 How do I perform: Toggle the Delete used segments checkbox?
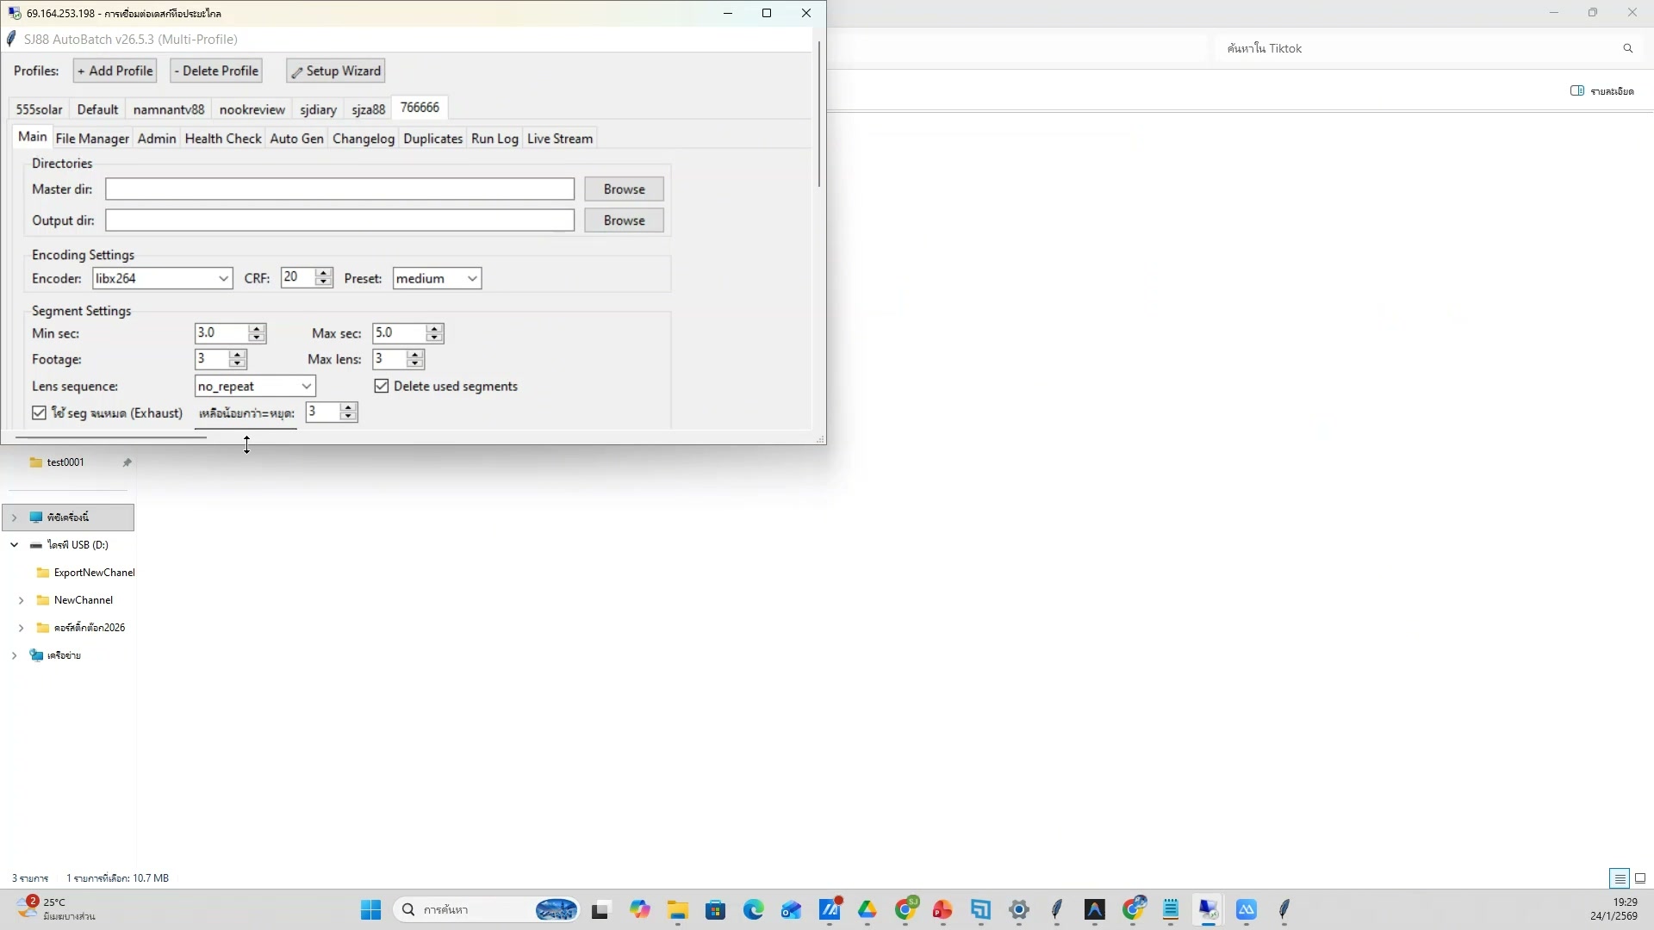tap(382, 386)
